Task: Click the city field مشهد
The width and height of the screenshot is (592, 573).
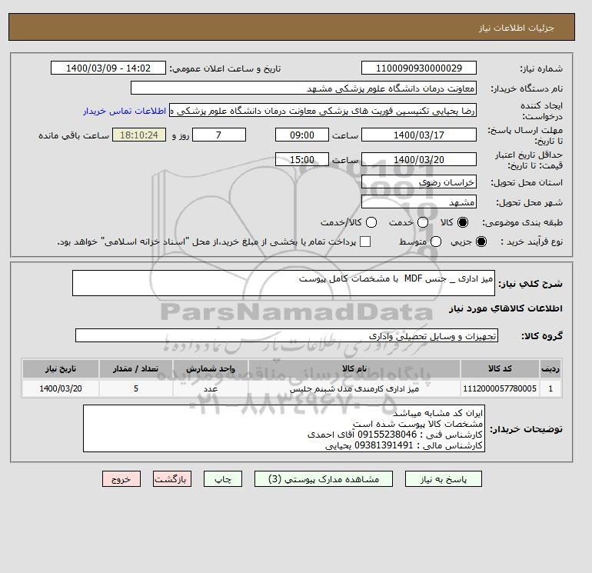Action: pyautogui.click(x=419, y=202)
